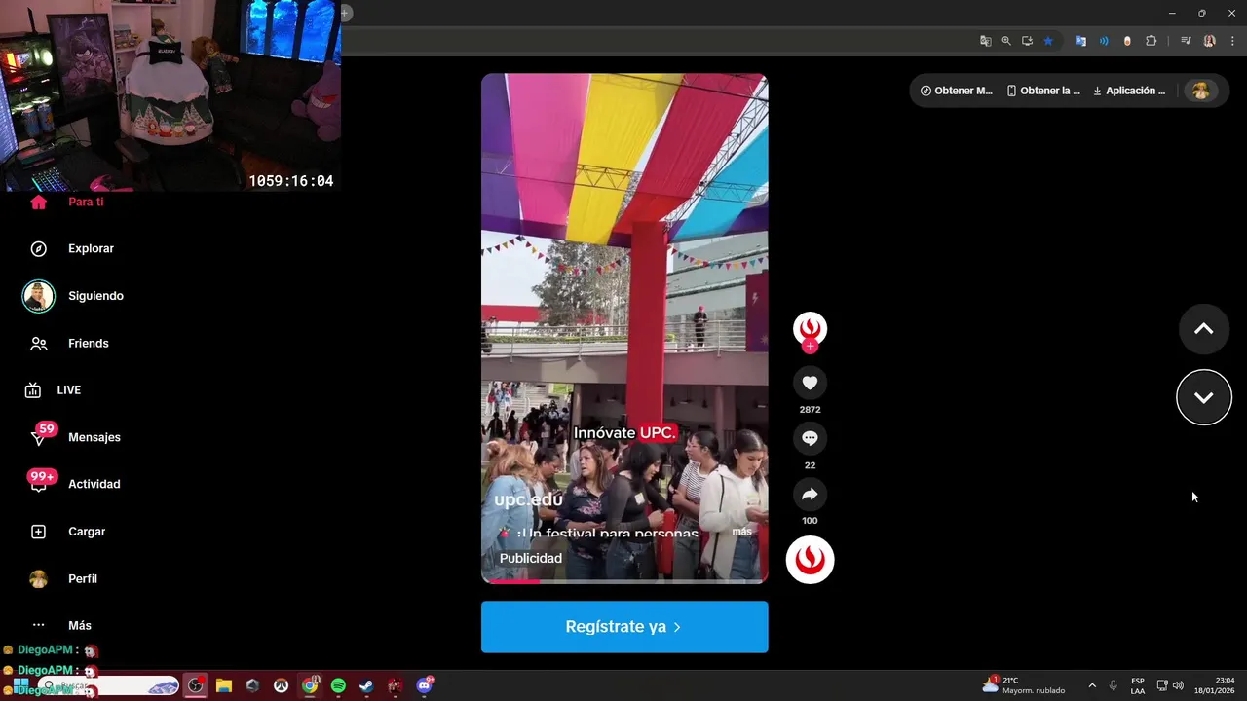Click the Buscar box in taskbar
Image resolution: width=1247 pixels, height=701 pixels.
pos(107,686)
